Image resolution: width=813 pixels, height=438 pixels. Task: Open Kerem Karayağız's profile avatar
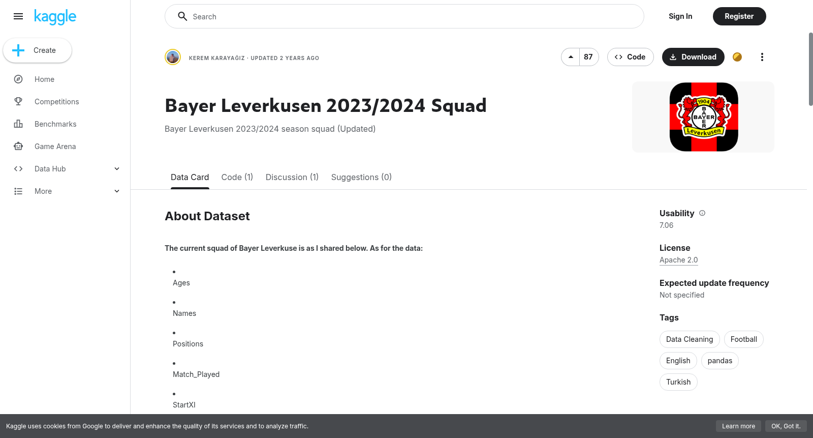(173, 57)
